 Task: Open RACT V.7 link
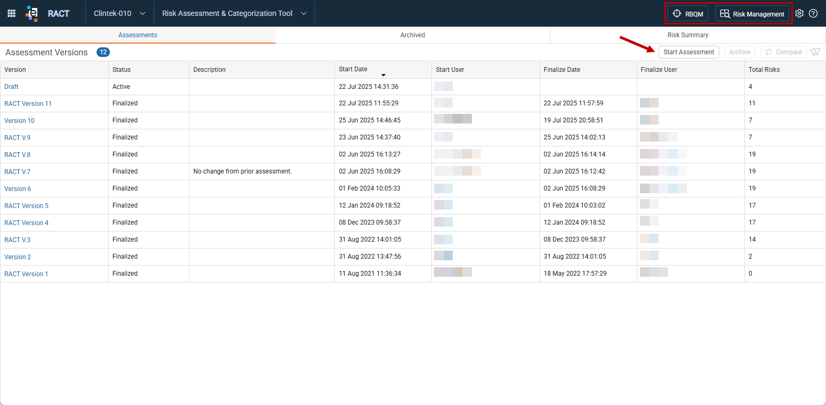pyautogui.click(x=18, y=172)
